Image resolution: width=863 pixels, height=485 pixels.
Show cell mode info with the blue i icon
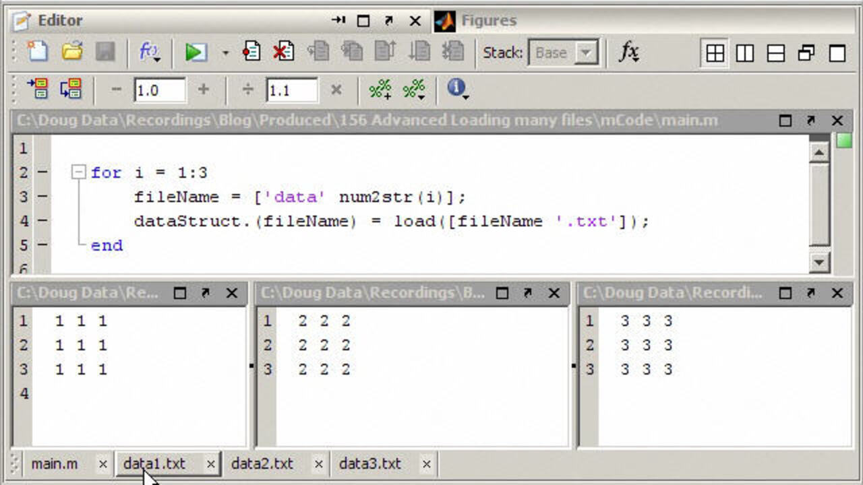(456, 88)
